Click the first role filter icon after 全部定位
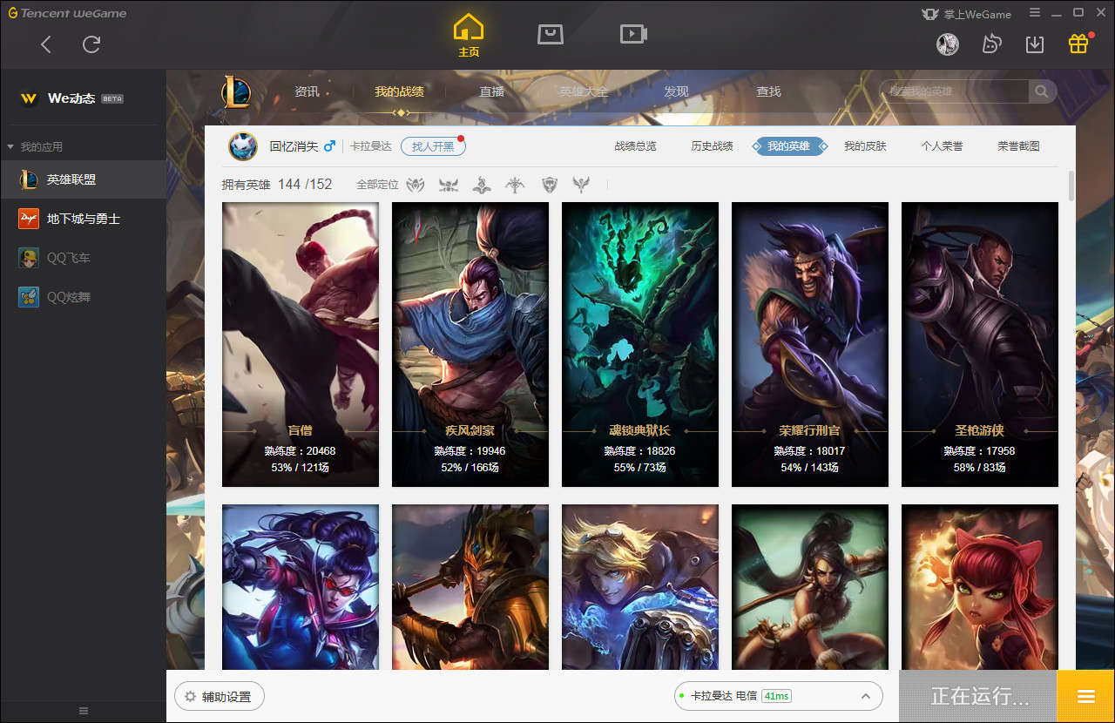 click(x=416, y=185)
